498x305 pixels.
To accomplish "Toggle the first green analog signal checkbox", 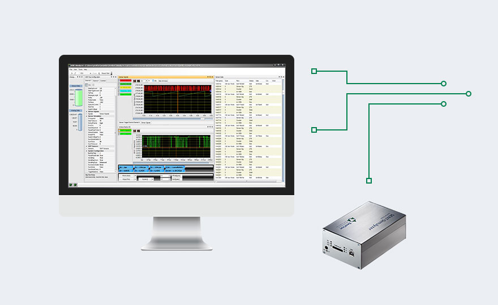I will (x=119, y=130).
